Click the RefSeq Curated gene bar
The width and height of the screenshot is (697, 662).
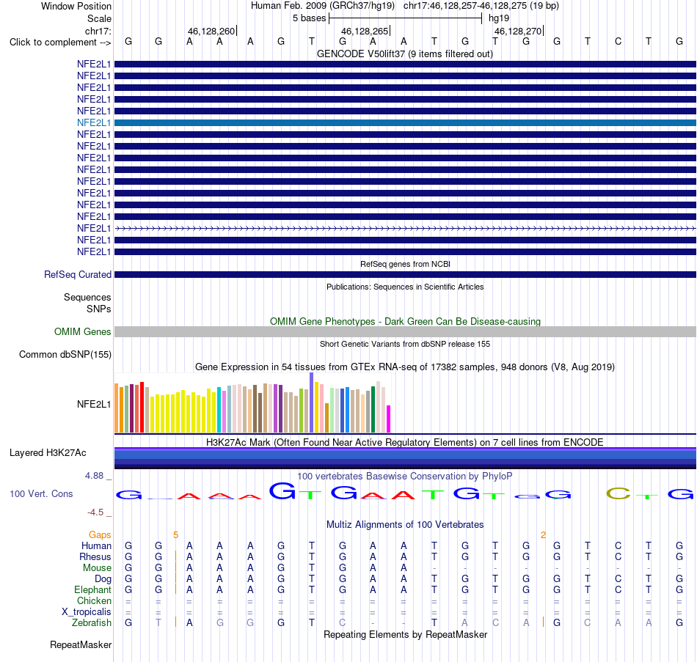coord(406,275)
